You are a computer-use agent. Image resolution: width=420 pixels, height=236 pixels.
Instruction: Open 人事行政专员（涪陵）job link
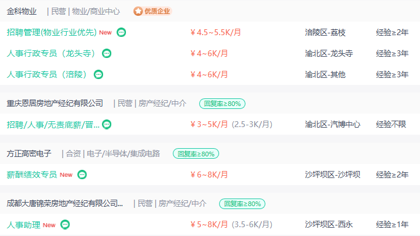tap(47, 74)
